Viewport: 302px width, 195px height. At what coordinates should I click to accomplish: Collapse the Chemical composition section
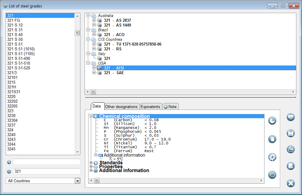pyautogui.click(x=91, y=116)
